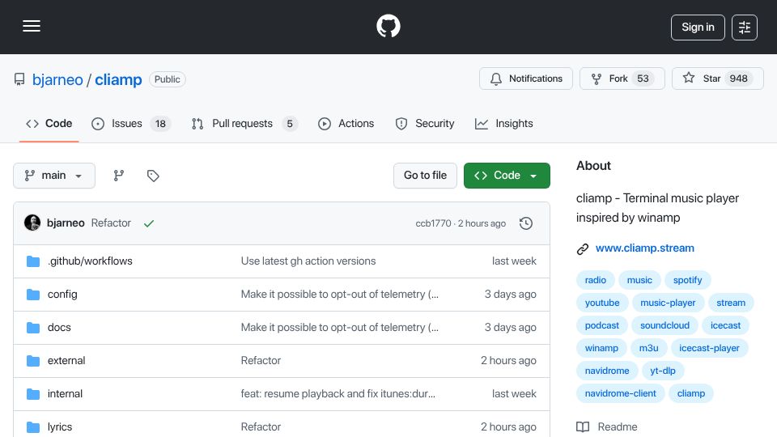Viewport: 777px width, 437px height.
Task: View tags via tag icon
Action: tap(153, 176)
